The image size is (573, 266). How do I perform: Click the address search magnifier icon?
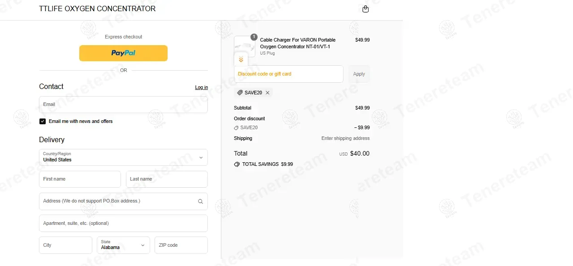click(201, 201)
